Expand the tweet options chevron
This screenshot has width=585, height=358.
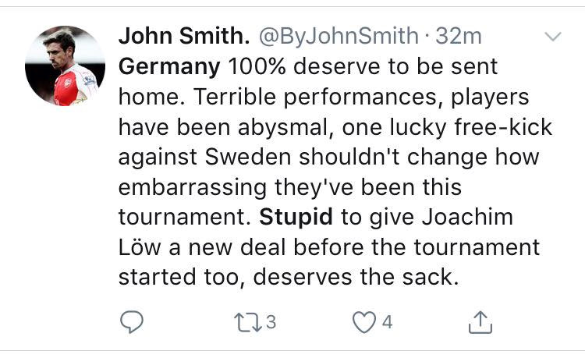tap(551, 37)
